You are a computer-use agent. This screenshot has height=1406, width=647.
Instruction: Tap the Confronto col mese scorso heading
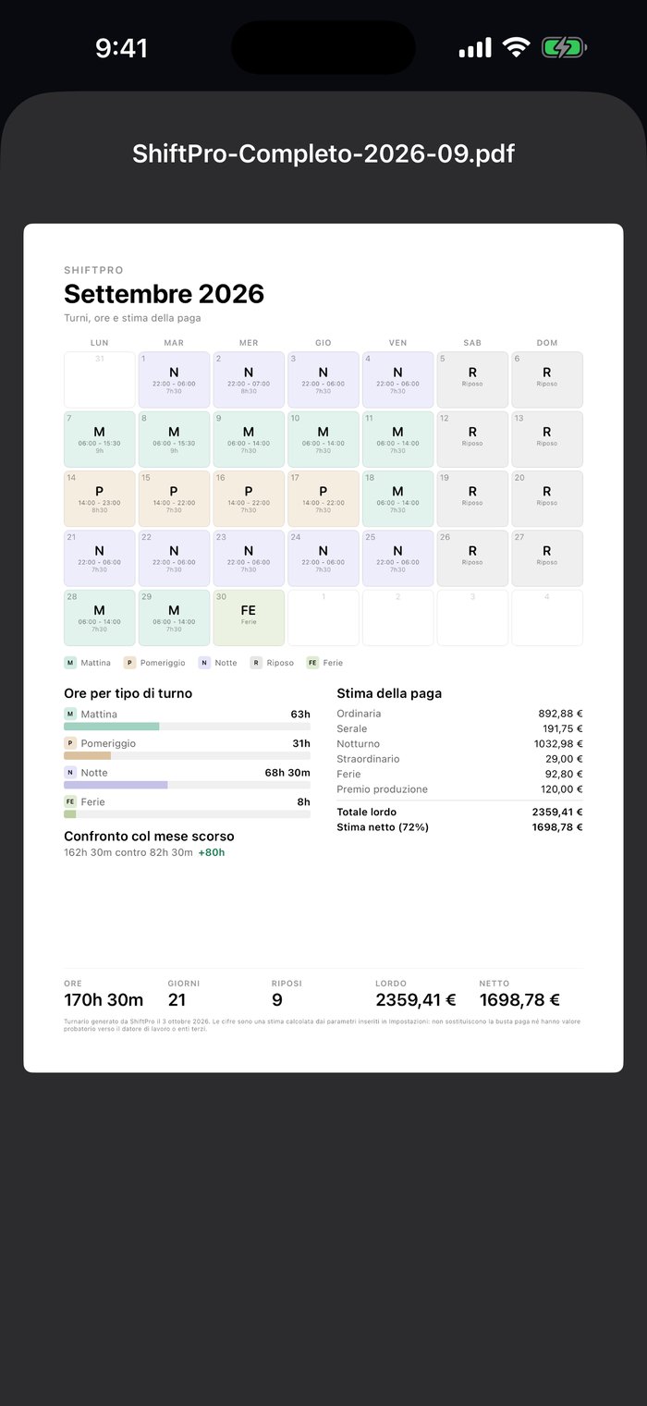click(149, 836)
